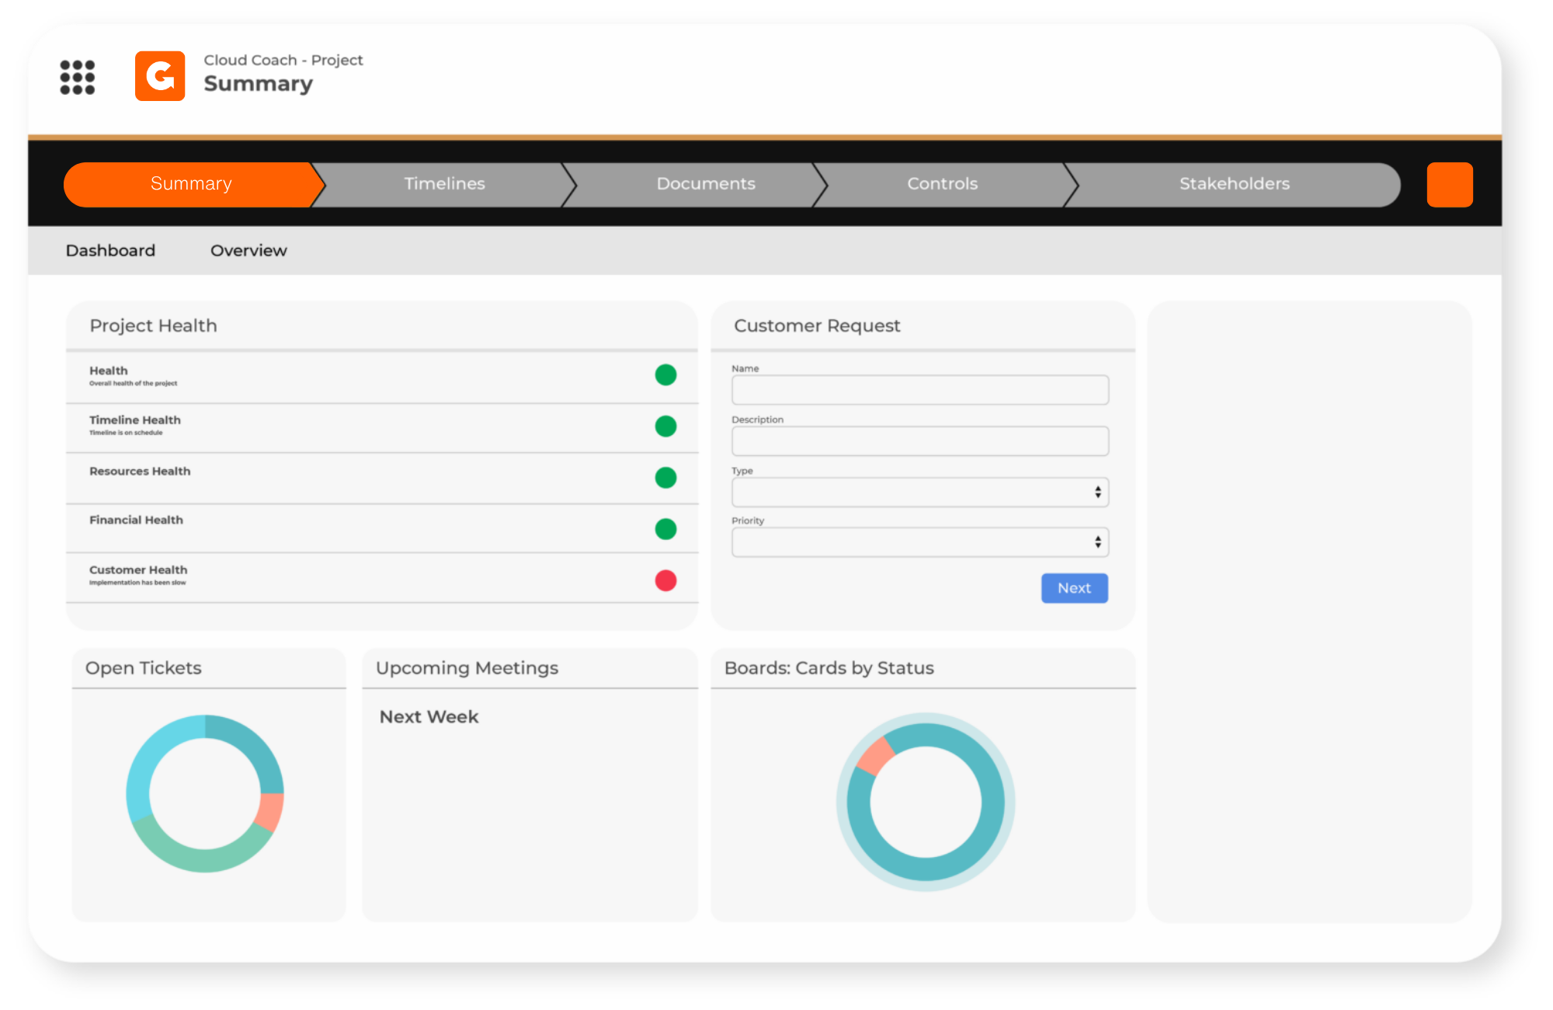Click the Open Tickets donut chart
The height and width of the screenshot is (1010, 1553).
(x=205, y=793)
